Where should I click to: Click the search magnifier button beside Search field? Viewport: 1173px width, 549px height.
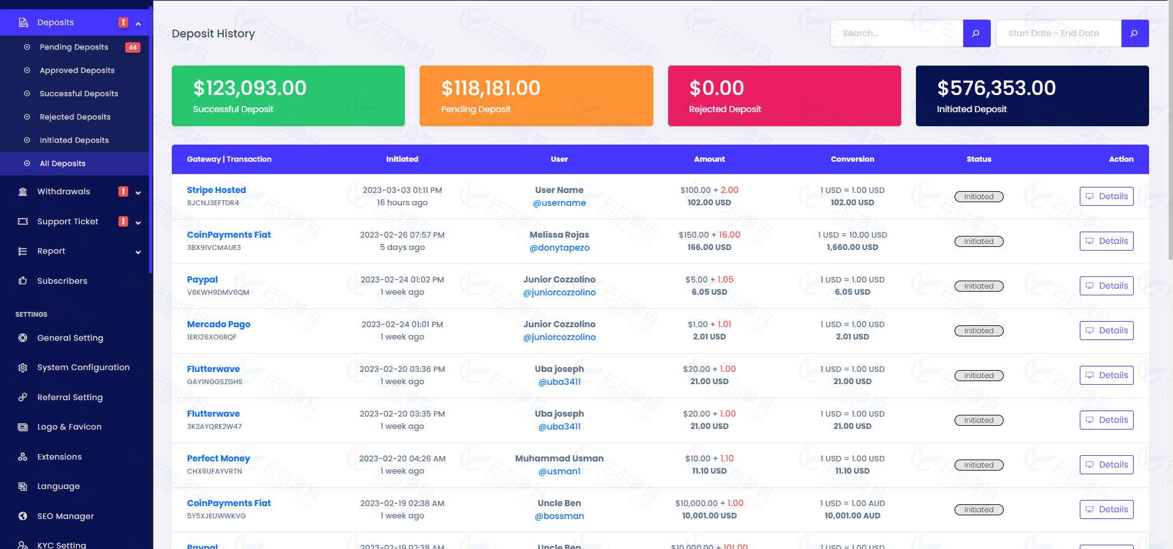(x=977, y=33)
